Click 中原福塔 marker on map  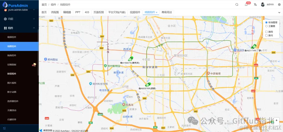(208, 73)
